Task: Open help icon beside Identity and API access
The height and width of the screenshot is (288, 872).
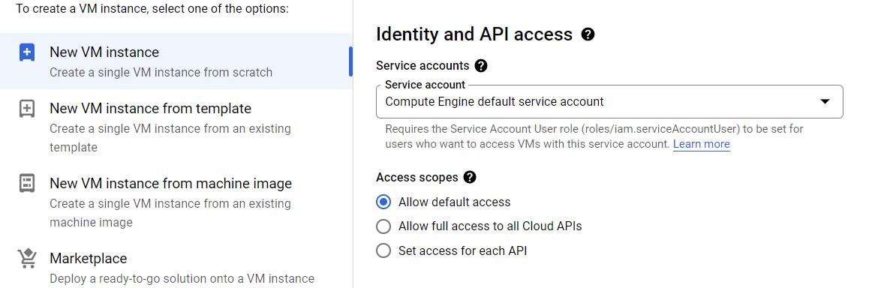Action: pyautogui.click(x=588, y=34)
